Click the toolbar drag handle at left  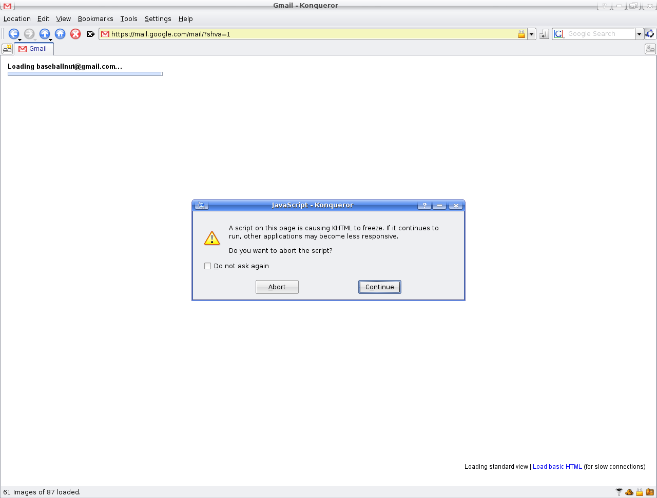pos(3,34)
